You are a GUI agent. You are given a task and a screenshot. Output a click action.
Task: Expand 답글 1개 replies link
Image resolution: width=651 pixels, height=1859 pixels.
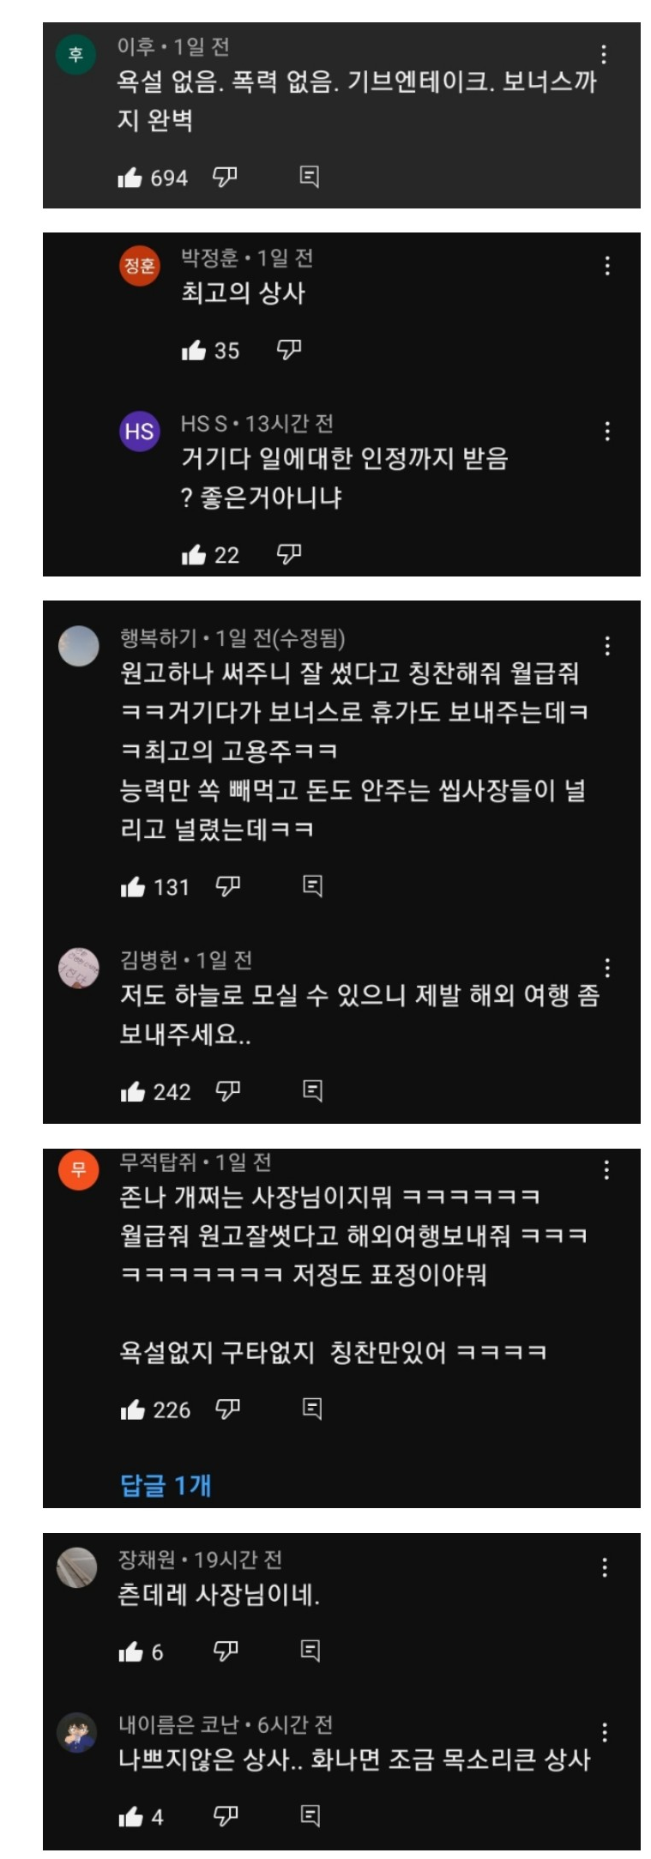[x=166, y=1484]
